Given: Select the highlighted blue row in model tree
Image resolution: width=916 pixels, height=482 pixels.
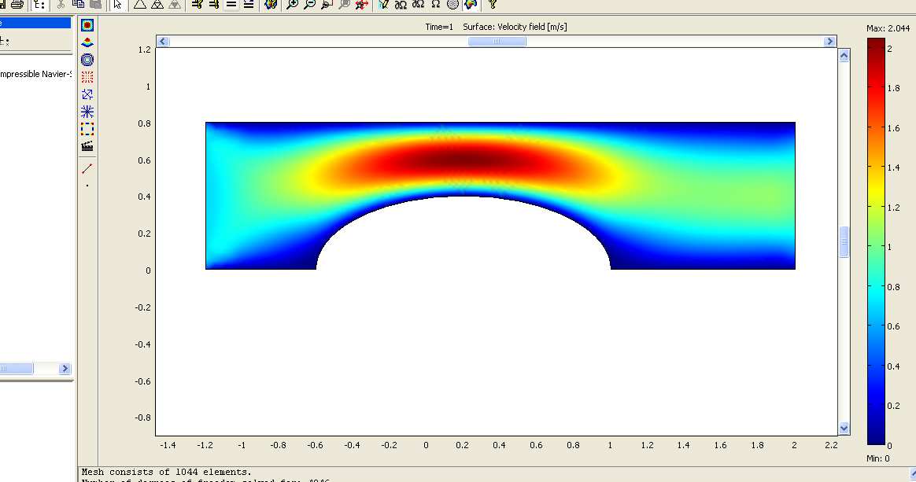Looking at the screenshot, I should (35, 23).
